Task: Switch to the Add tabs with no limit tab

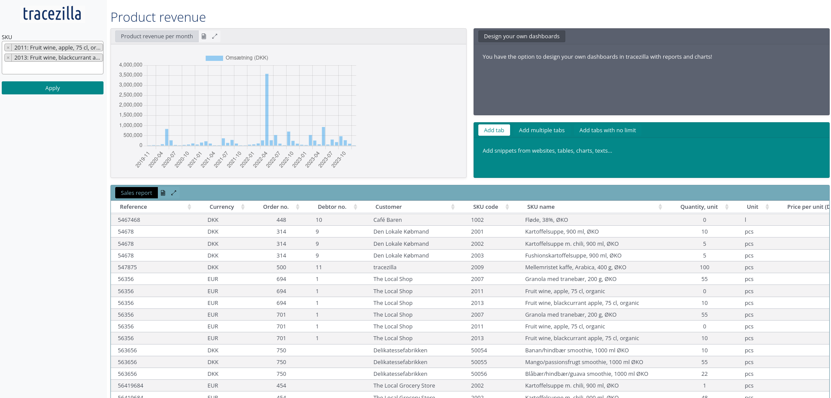Action: 607,130
